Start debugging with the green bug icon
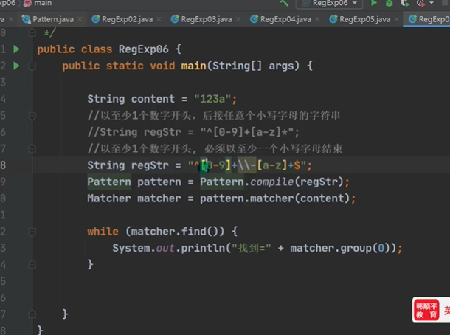Screen dimensions: 450x335 pos(390,3)
